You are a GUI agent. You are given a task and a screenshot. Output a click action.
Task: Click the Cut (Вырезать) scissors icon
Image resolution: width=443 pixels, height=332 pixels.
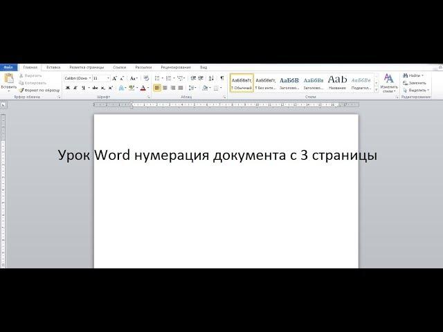pos(21,75)
